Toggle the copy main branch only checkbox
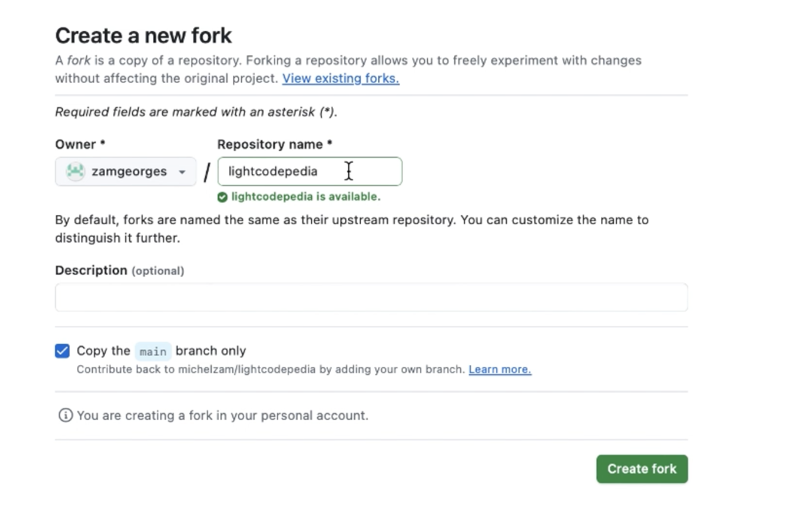Screen dimensions: 793x518 pyautogui.click(x=62, y=351)
